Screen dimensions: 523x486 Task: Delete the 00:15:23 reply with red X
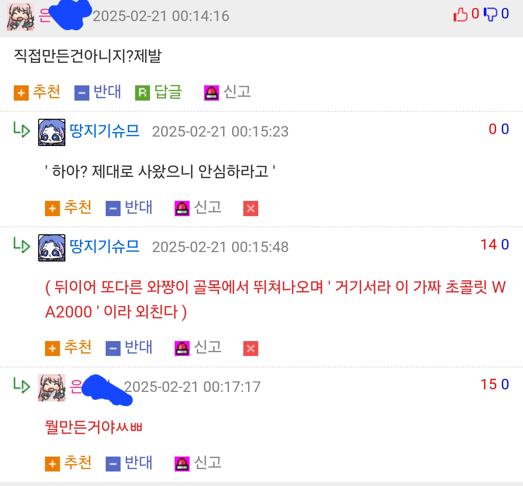[251, 208]
